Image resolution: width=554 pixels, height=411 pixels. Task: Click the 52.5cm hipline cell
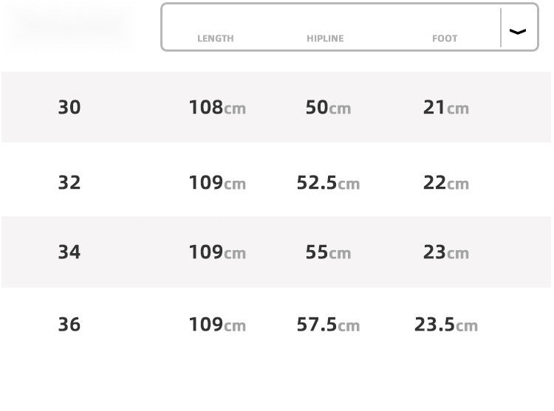pyautogui.click(x=328, y=182)
